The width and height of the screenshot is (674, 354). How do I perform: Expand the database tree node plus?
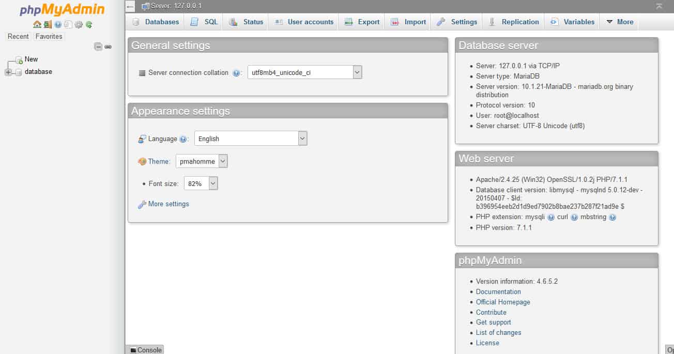pyautogui.click(x=8, y=72)
